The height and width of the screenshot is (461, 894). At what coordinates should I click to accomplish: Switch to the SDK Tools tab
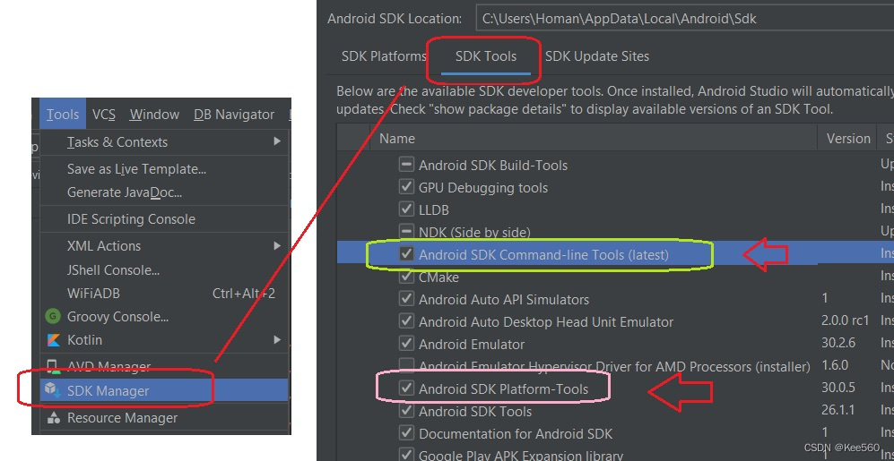pyautogui.click(x=486, y=56)
